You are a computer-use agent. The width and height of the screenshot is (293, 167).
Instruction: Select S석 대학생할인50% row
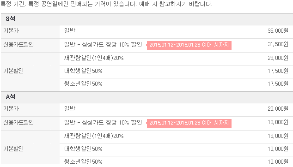pos(176,72)
